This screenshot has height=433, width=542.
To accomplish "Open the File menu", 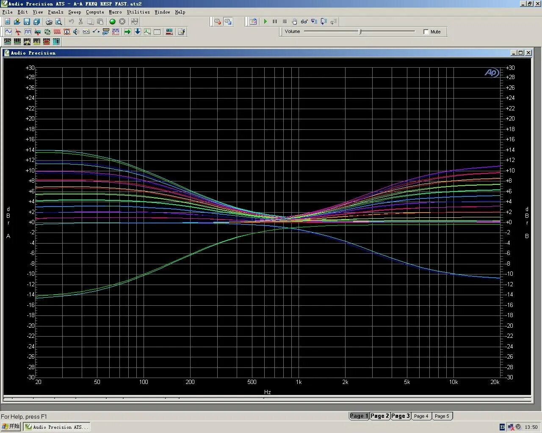I will pyautogui.click(x=7, y=12).
